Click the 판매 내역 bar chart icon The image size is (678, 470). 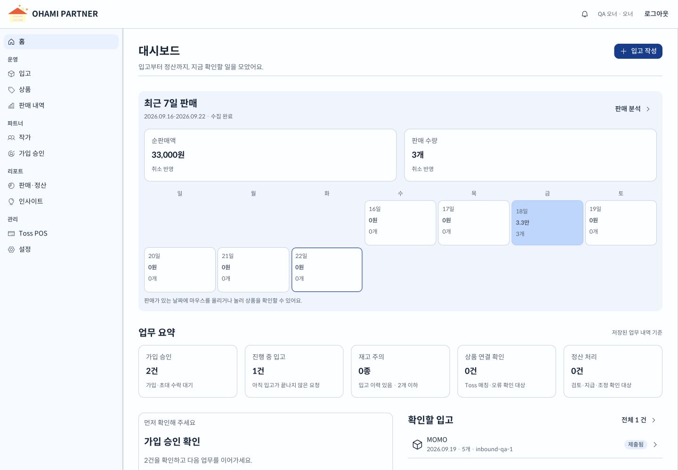tap(11, 106)
